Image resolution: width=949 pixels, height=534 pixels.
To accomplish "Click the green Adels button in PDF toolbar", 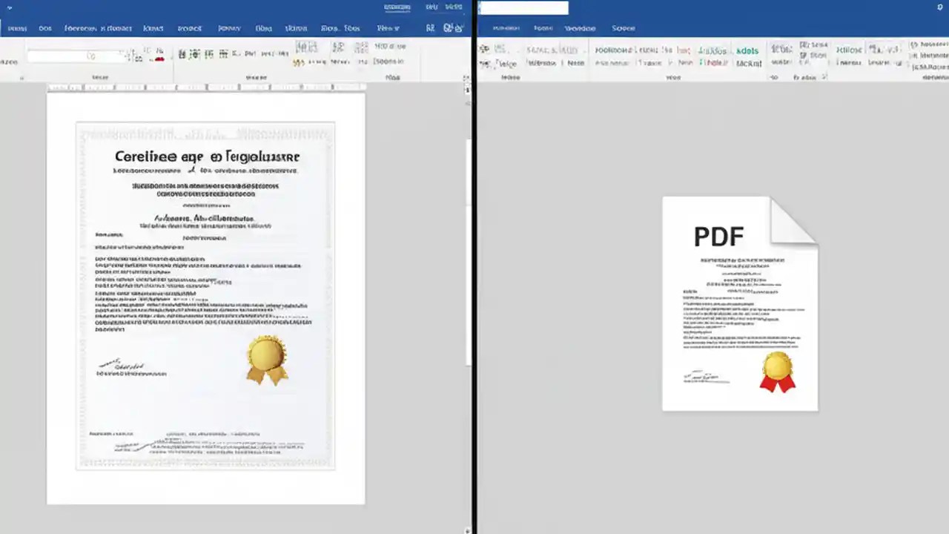I will tap(747, 50).
